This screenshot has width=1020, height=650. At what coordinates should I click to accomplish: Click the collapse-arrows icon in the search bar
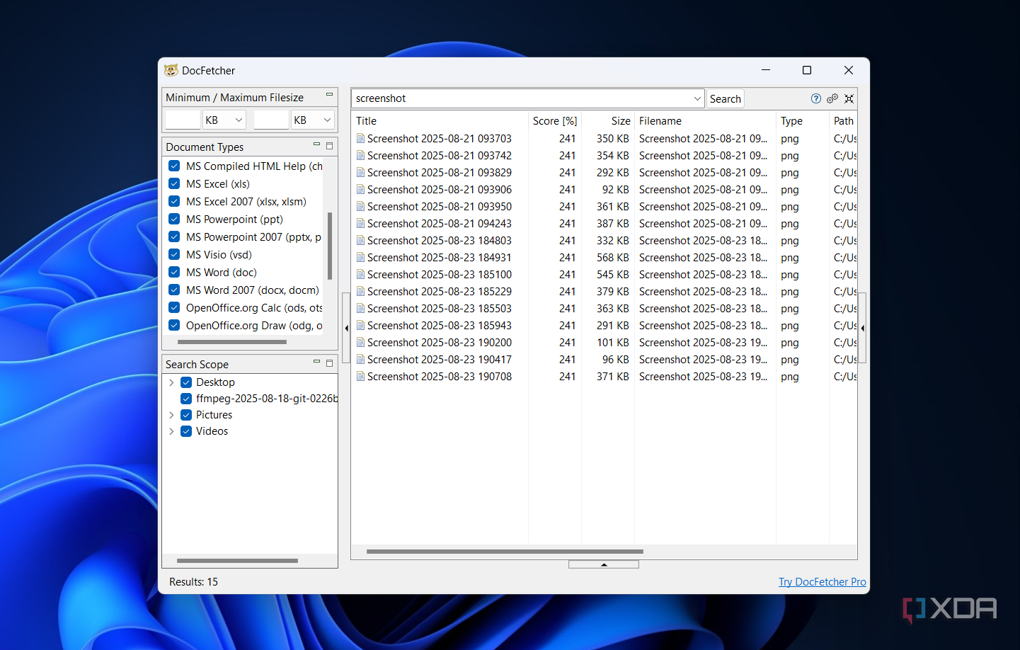coord(849,98)
